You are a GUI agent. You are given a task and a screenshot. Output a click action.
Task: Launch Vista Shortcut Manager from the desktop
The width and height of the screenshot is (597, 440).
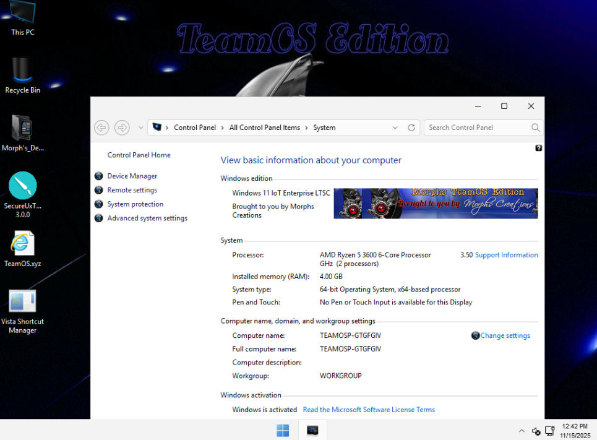[x=22, y=302]
